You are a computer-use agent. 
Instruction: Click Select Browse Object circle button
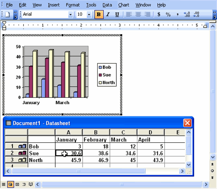(213, 171)
